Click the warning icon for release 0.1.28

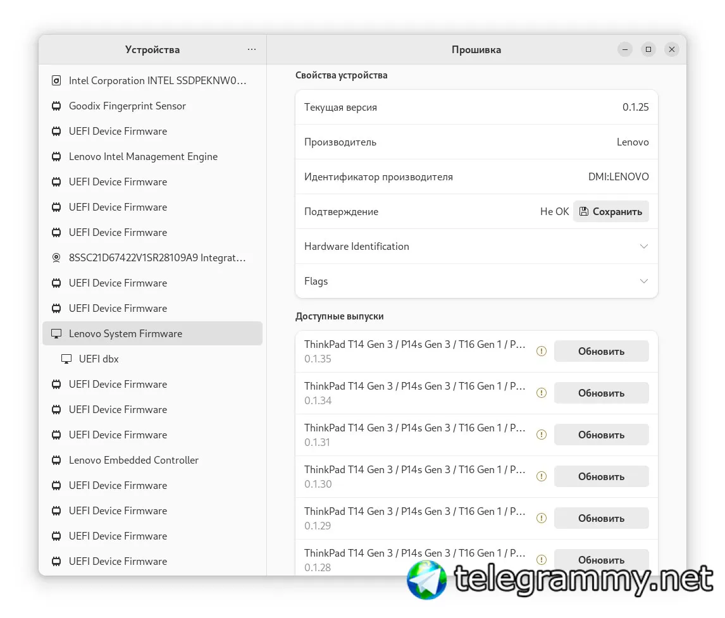[542, 560]
